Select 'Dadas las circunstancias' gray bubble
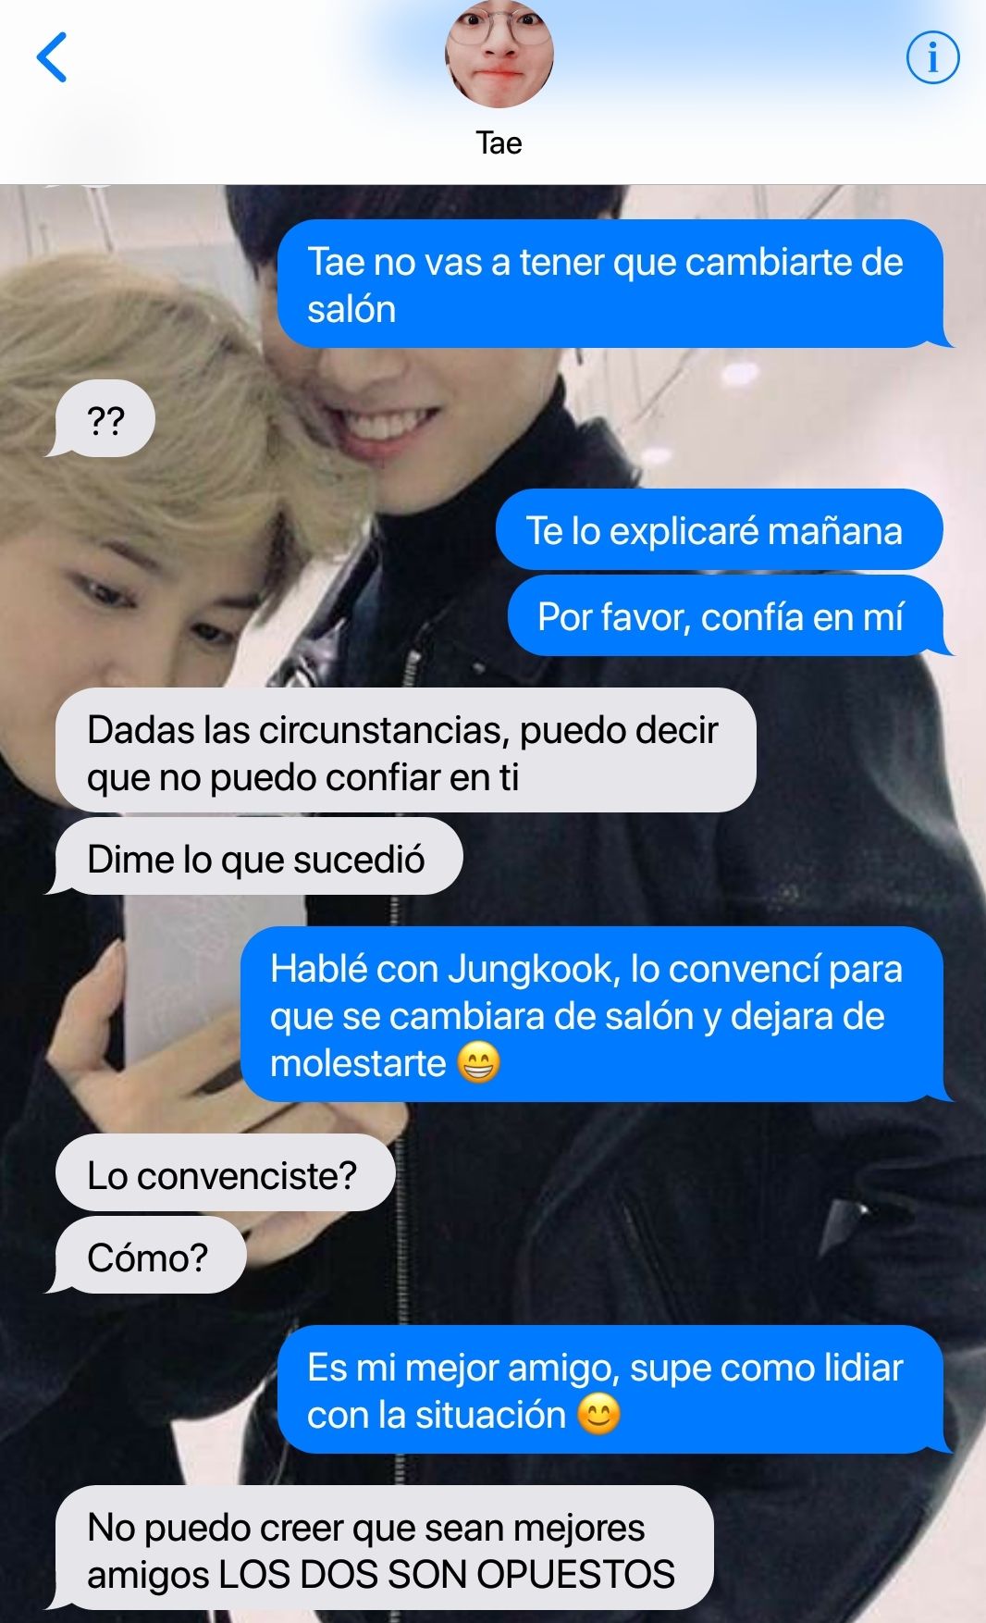 tap(405, 751)
